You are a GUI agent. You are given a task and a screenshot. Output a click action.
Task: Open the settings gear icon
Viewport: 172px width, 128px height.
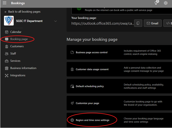[166, 3]
